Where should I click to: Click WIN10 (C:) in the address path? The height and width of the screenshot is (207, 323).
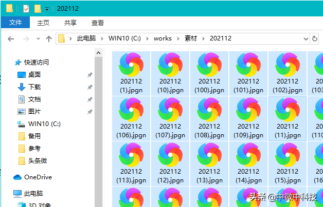point(124,38)
